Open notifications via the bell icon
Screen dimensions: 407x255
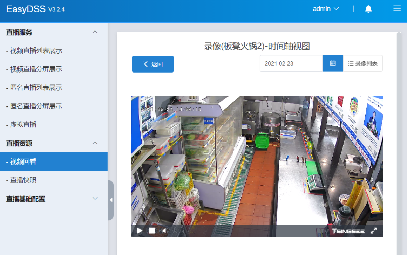coord(368,8)
